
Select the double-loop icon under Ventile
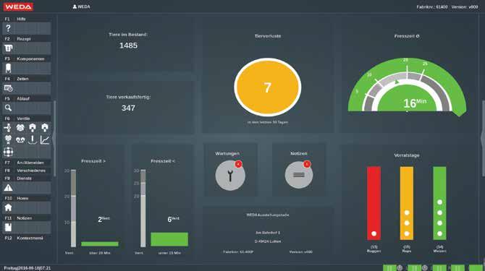20,140
